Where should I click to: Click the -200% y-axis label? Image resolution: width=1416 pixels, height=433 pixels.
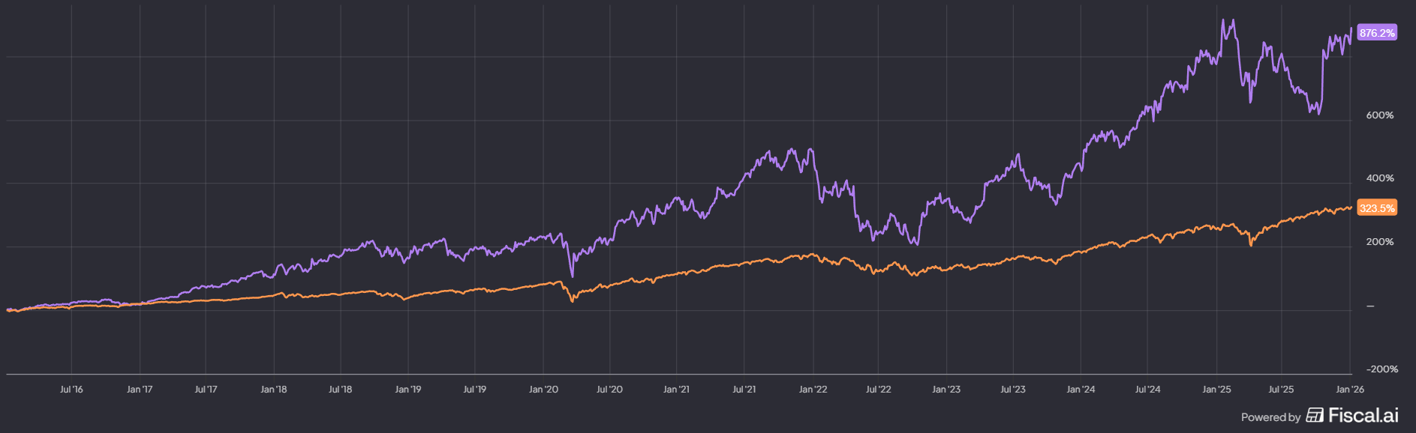click(1381, 369)
